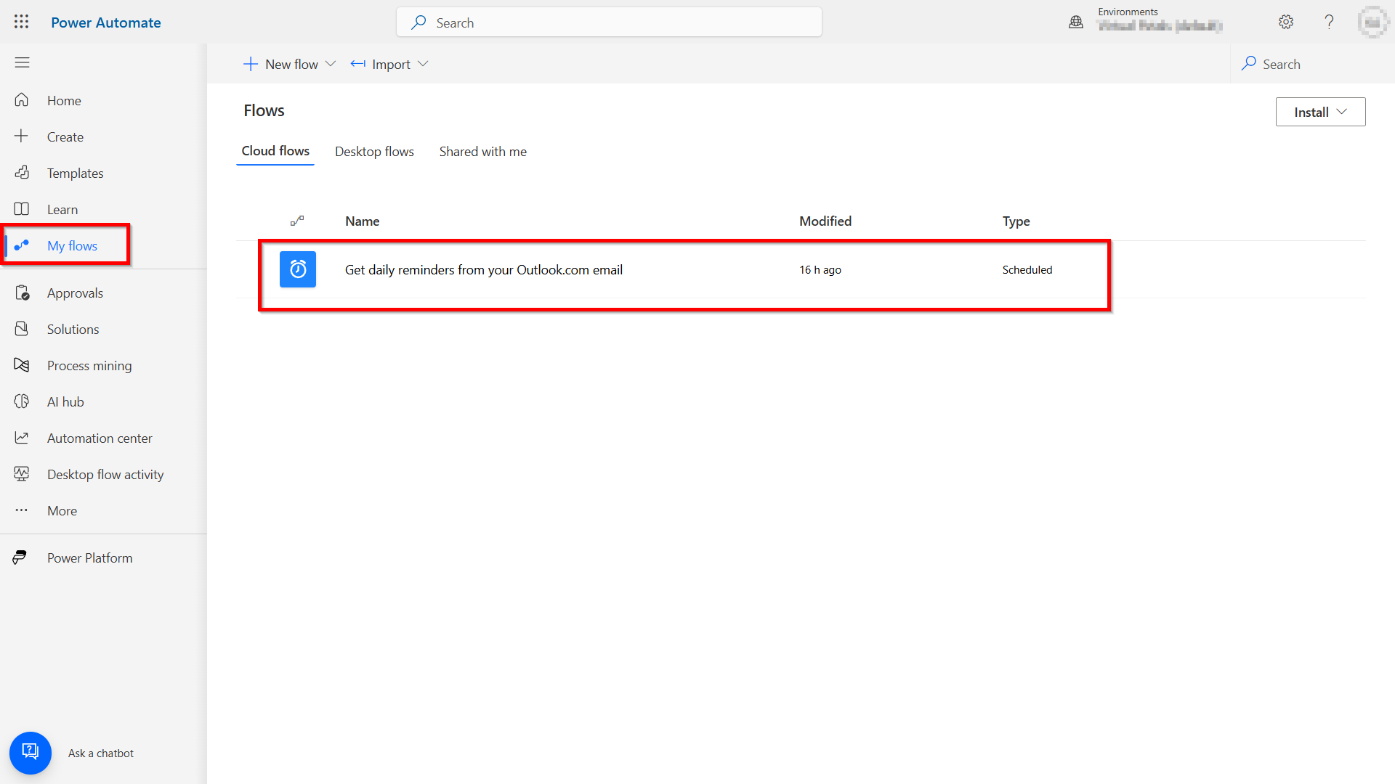Click the Power Platform icon
Screen dimensions: 1395x784
pyautogui.click(x=20, y=558)
